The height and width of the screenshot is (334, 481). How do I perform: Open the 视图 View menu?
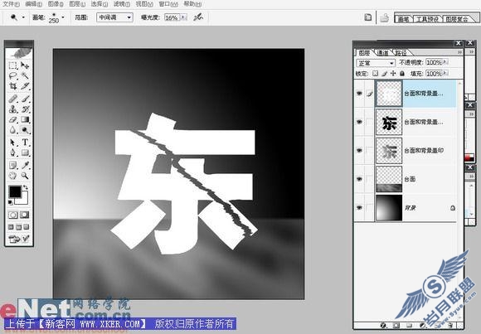pos(144,4)
